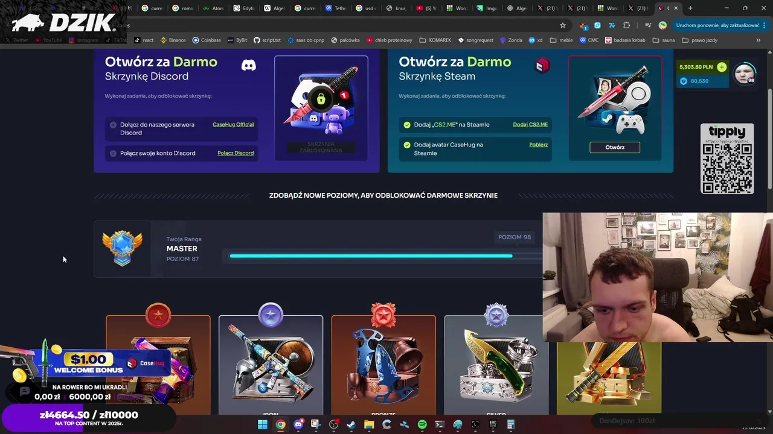Click the Pobierz link
Screen dimensions: 773x434
pos(539,145)
